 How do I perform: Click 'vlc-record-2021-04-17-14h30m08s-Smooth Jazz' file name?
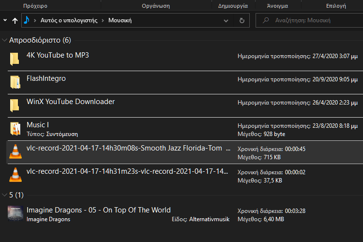tap(128, 148)
